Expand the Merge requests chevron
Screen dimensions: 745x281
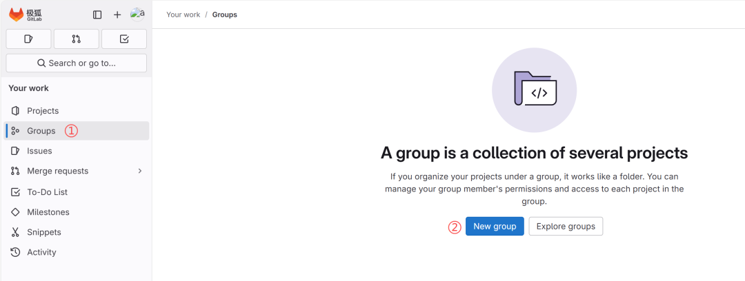[140, 171]
